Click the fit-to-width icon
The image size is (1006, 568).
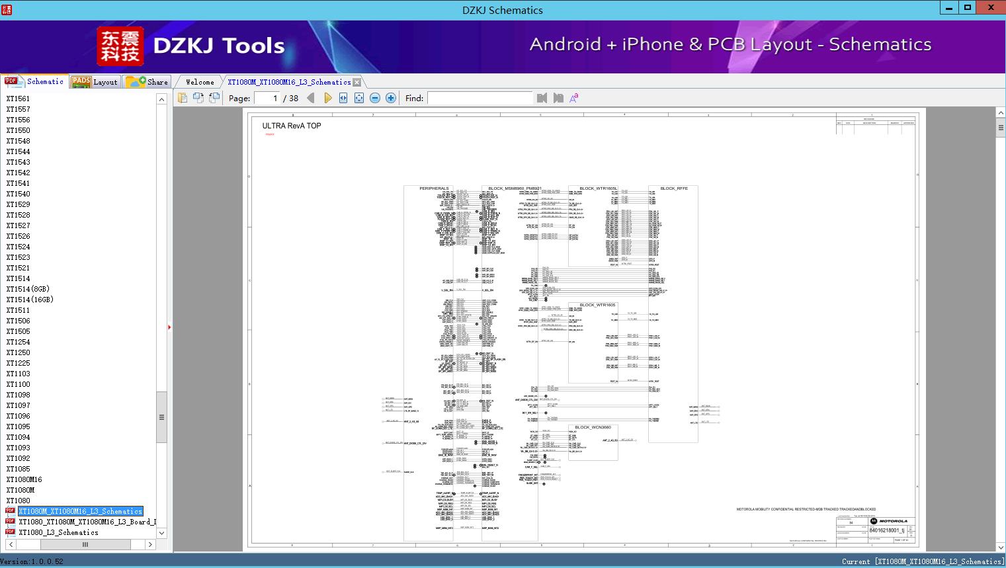(343, 98)
